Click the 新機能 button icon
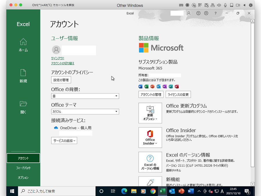This screenshot has width=261, height=196. click(x=150, y=182)
